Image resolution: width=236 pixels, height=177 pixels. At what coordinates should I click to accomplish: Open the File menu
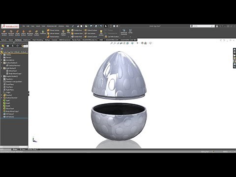(x=24, y=26)
